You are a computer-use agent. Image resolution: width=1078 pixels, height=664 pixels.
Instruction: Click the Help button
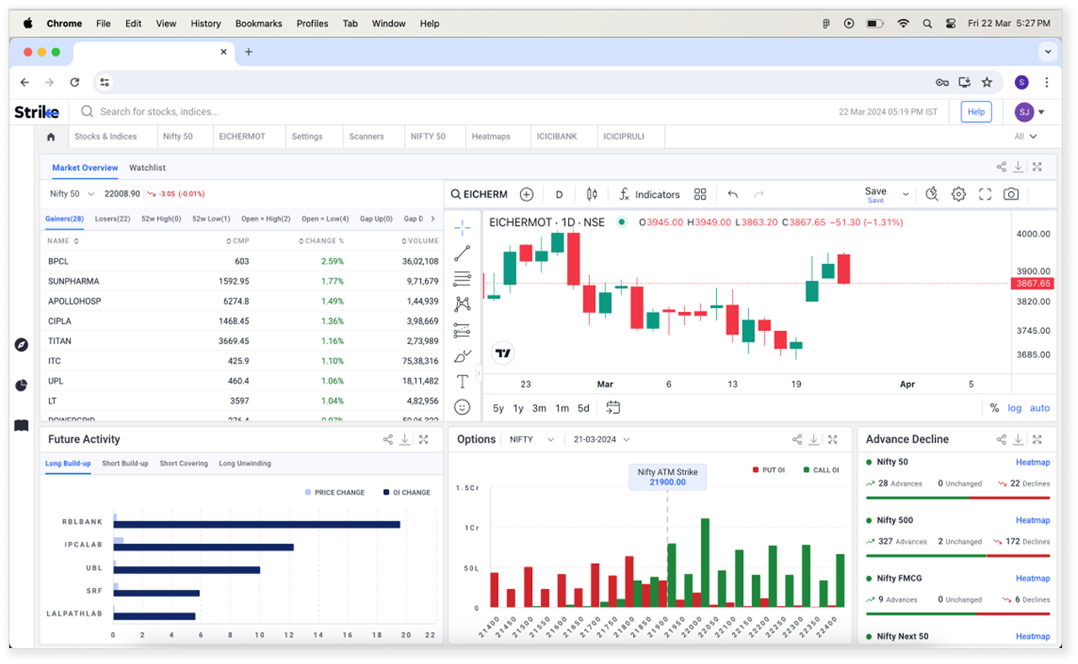point(975,112)
